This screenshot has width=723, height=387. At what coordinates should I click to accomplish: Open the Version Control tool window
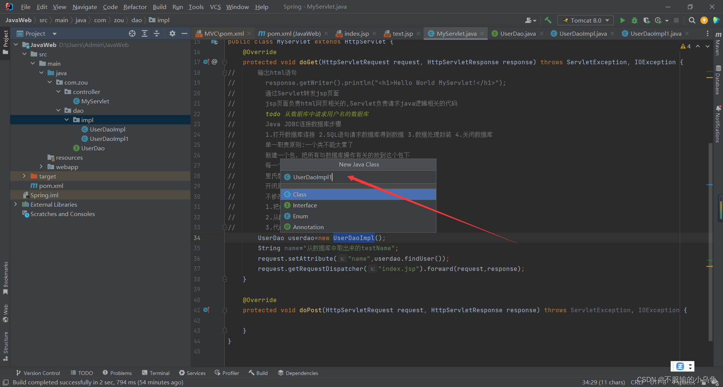tap(38, 373)
